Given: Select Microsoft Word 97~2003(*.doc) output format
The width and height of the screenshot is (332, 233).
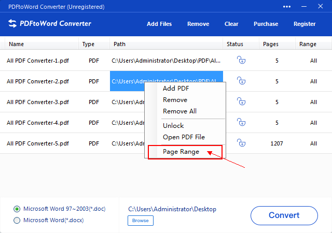Looking at the screenshot, I should (x=60, y=209).
